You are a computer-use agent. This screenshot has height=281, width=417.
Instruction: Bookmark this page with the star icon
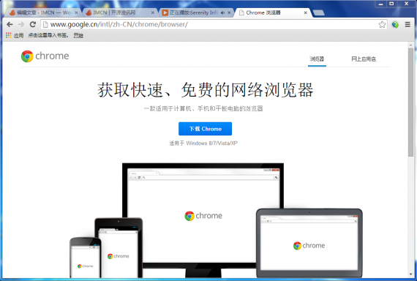[x=382, y=24]
